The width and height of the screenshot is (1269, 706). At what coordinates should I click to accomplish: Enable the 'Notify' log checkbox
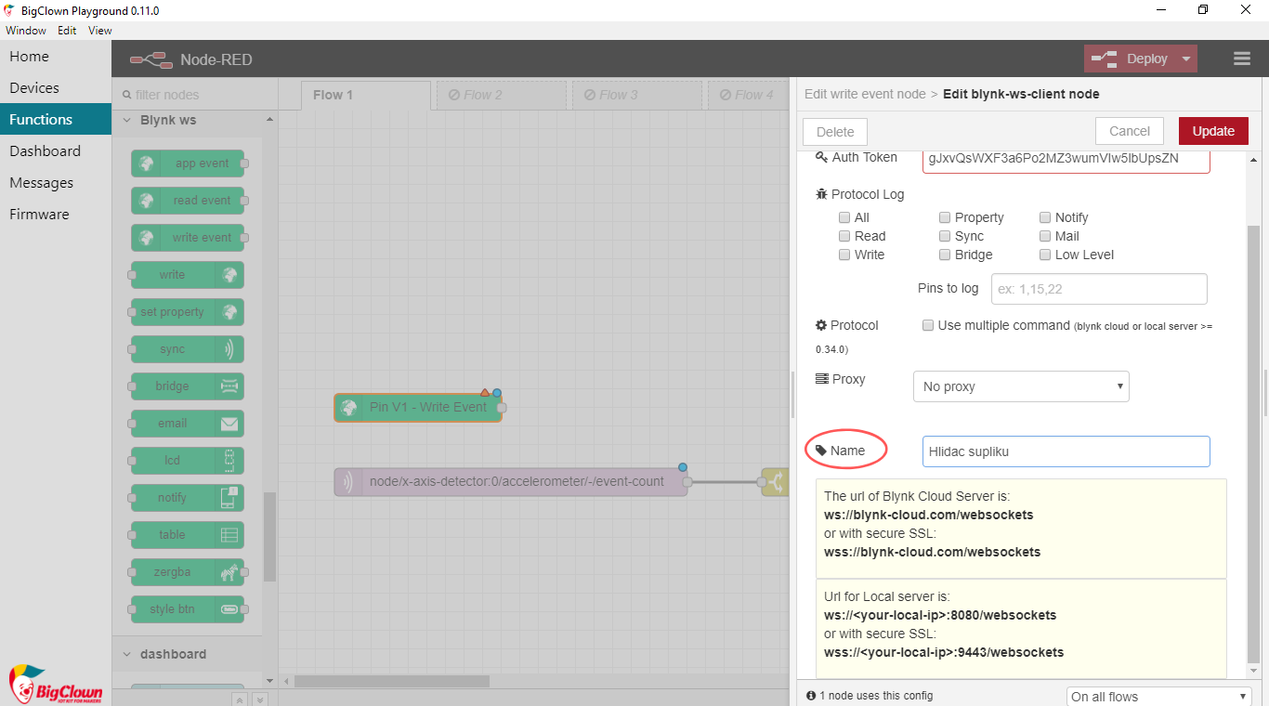pyautogui.click(x=1045, y=217)
